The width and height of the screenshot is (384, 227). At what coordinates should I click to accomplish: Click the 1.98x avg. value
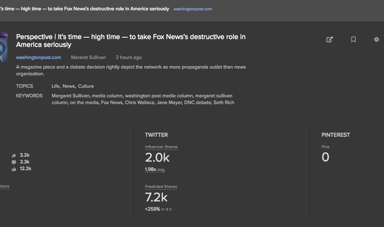[155, 169]
